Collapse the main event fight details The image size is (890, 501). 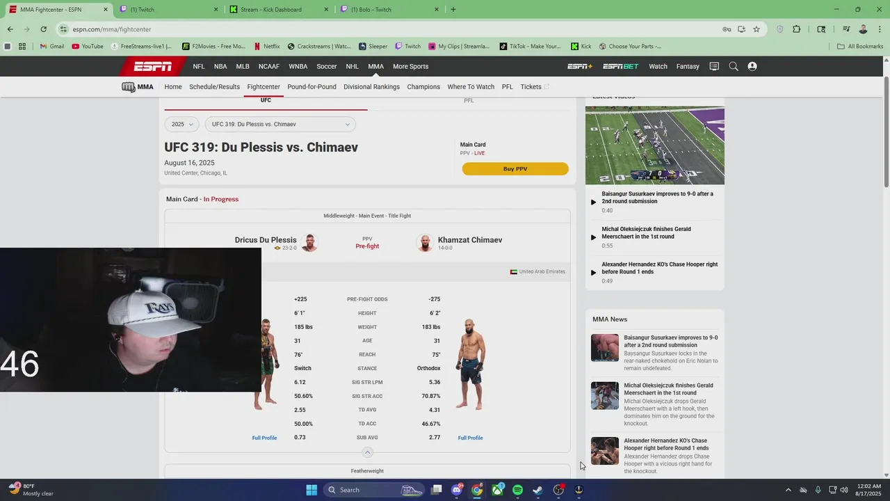coord(367,452)
